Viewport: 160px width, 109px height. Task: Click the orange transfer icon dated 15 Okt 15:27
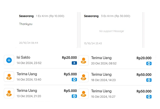(83, 94)
